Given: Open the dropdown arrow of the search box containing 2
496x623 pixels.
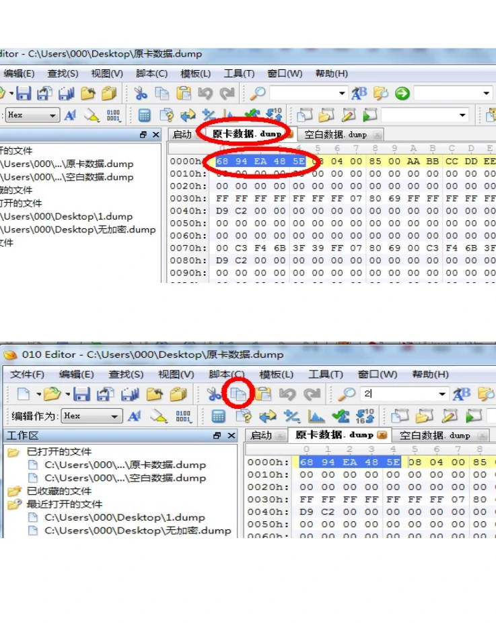Looking at the screenshot, I should (442, 394).
